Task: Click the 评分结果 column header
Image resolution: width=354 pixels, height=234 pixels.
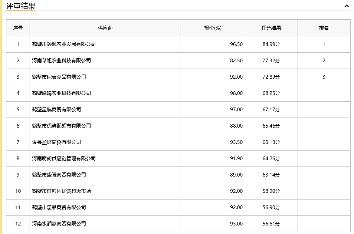Action: [x=271, y=28]
